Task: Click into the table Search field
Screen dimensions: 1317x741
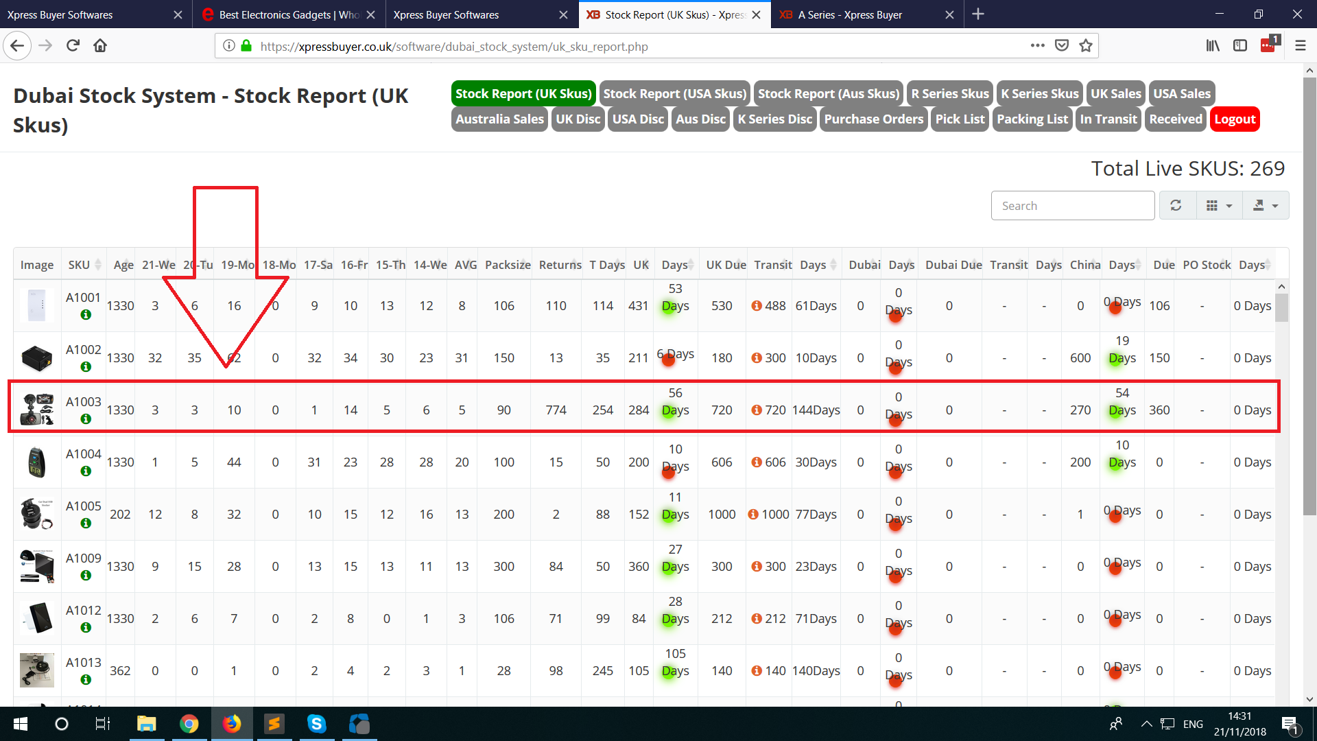Action: 1072,206
